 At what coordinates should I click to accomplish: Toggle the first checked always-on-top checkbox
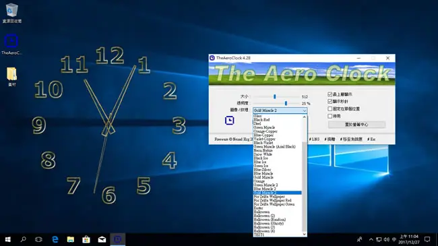click(330, 94)
